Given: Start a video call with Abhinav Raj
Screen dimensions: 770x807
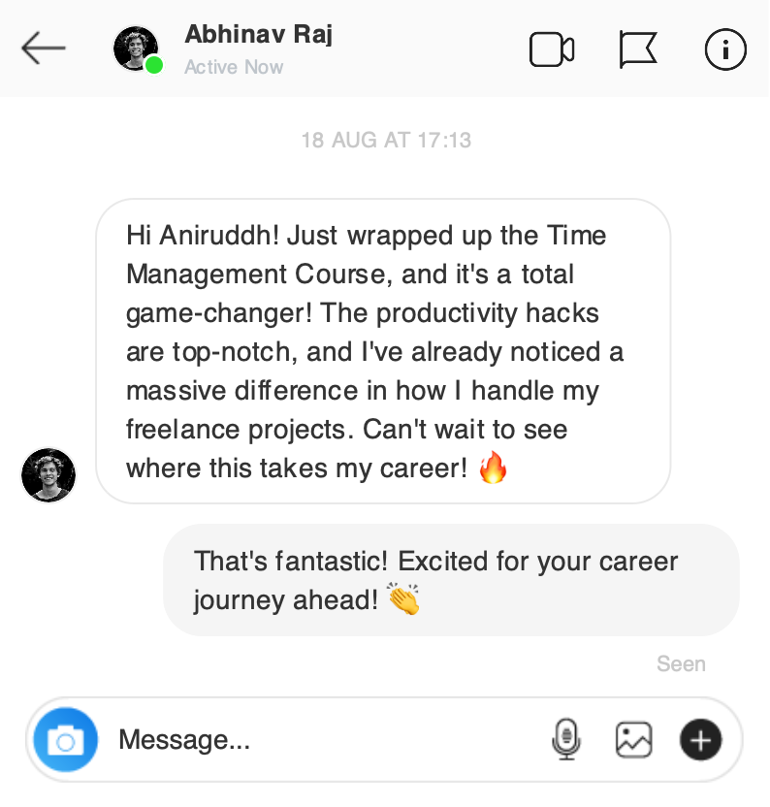Looking at the screenshot, I should (552, 49).
